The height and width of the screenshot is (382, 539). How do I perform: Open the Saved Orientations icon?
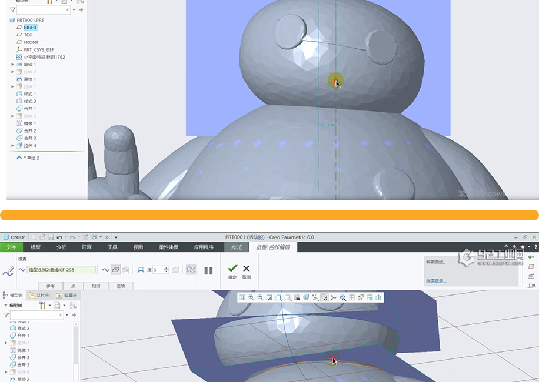click(x=288, y=297)
